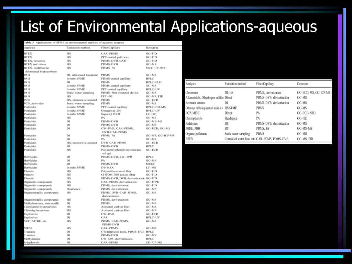The height and width of the screenshot is (264, 352).
Task: Select the 'Polymethylphenylvinylsiloxane' fiber entry
Action: (121, 150)
